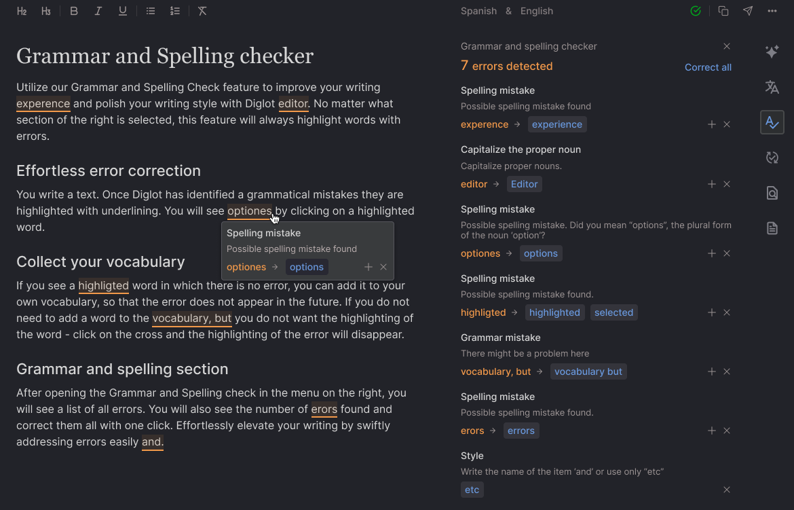This screenshot has width=794, height=510.
Task: Open the translation panel in the right sidebar
Action: 772,87
